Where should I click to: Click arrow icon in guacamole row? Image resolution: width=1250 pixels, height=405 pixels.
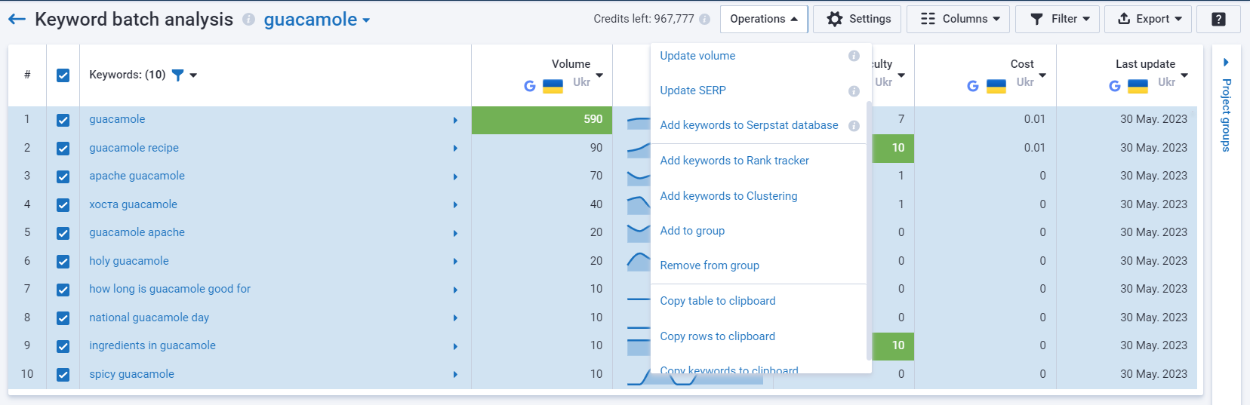[455, 120]
